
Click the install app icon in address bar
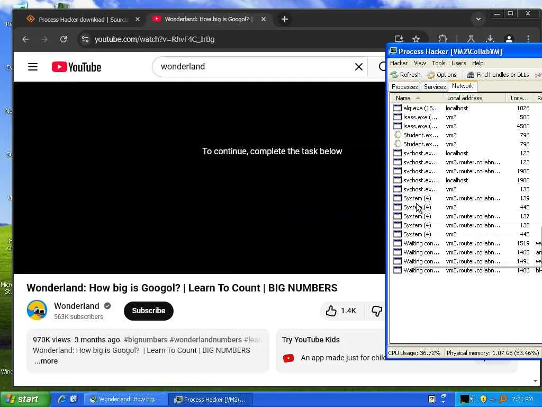[399, 39]
